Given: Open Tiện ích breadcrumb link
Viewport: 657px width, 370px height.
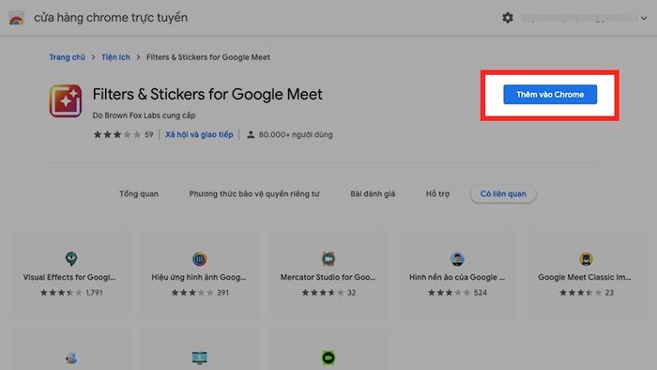Looking at the screenshot, I should pos(115,57).
